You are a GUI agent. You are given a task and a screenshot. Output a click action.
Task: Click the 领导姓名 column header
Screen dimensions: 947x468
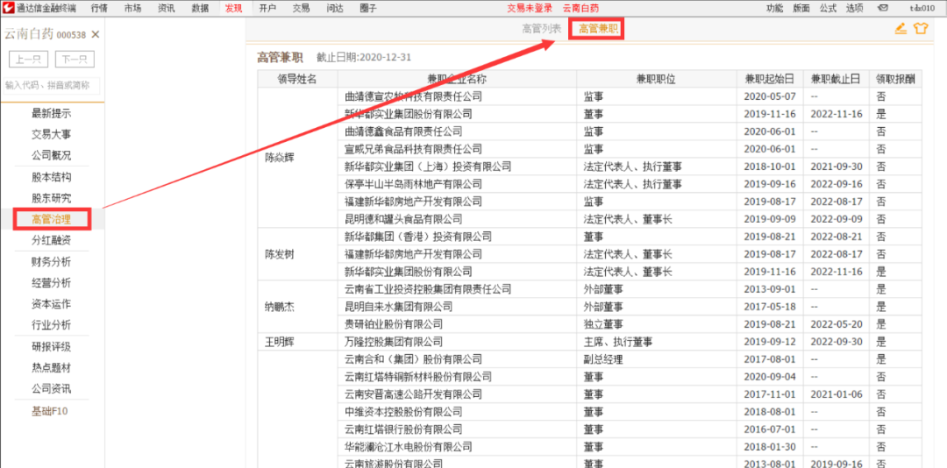pos(297,79)
